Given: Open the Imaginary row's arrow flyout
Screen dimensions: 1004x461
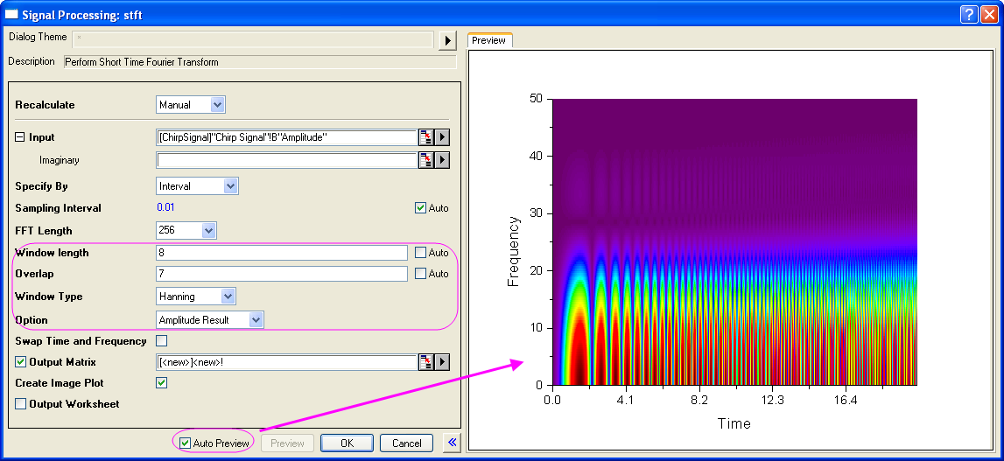Looking at the screenshot, I should point(442,160).
